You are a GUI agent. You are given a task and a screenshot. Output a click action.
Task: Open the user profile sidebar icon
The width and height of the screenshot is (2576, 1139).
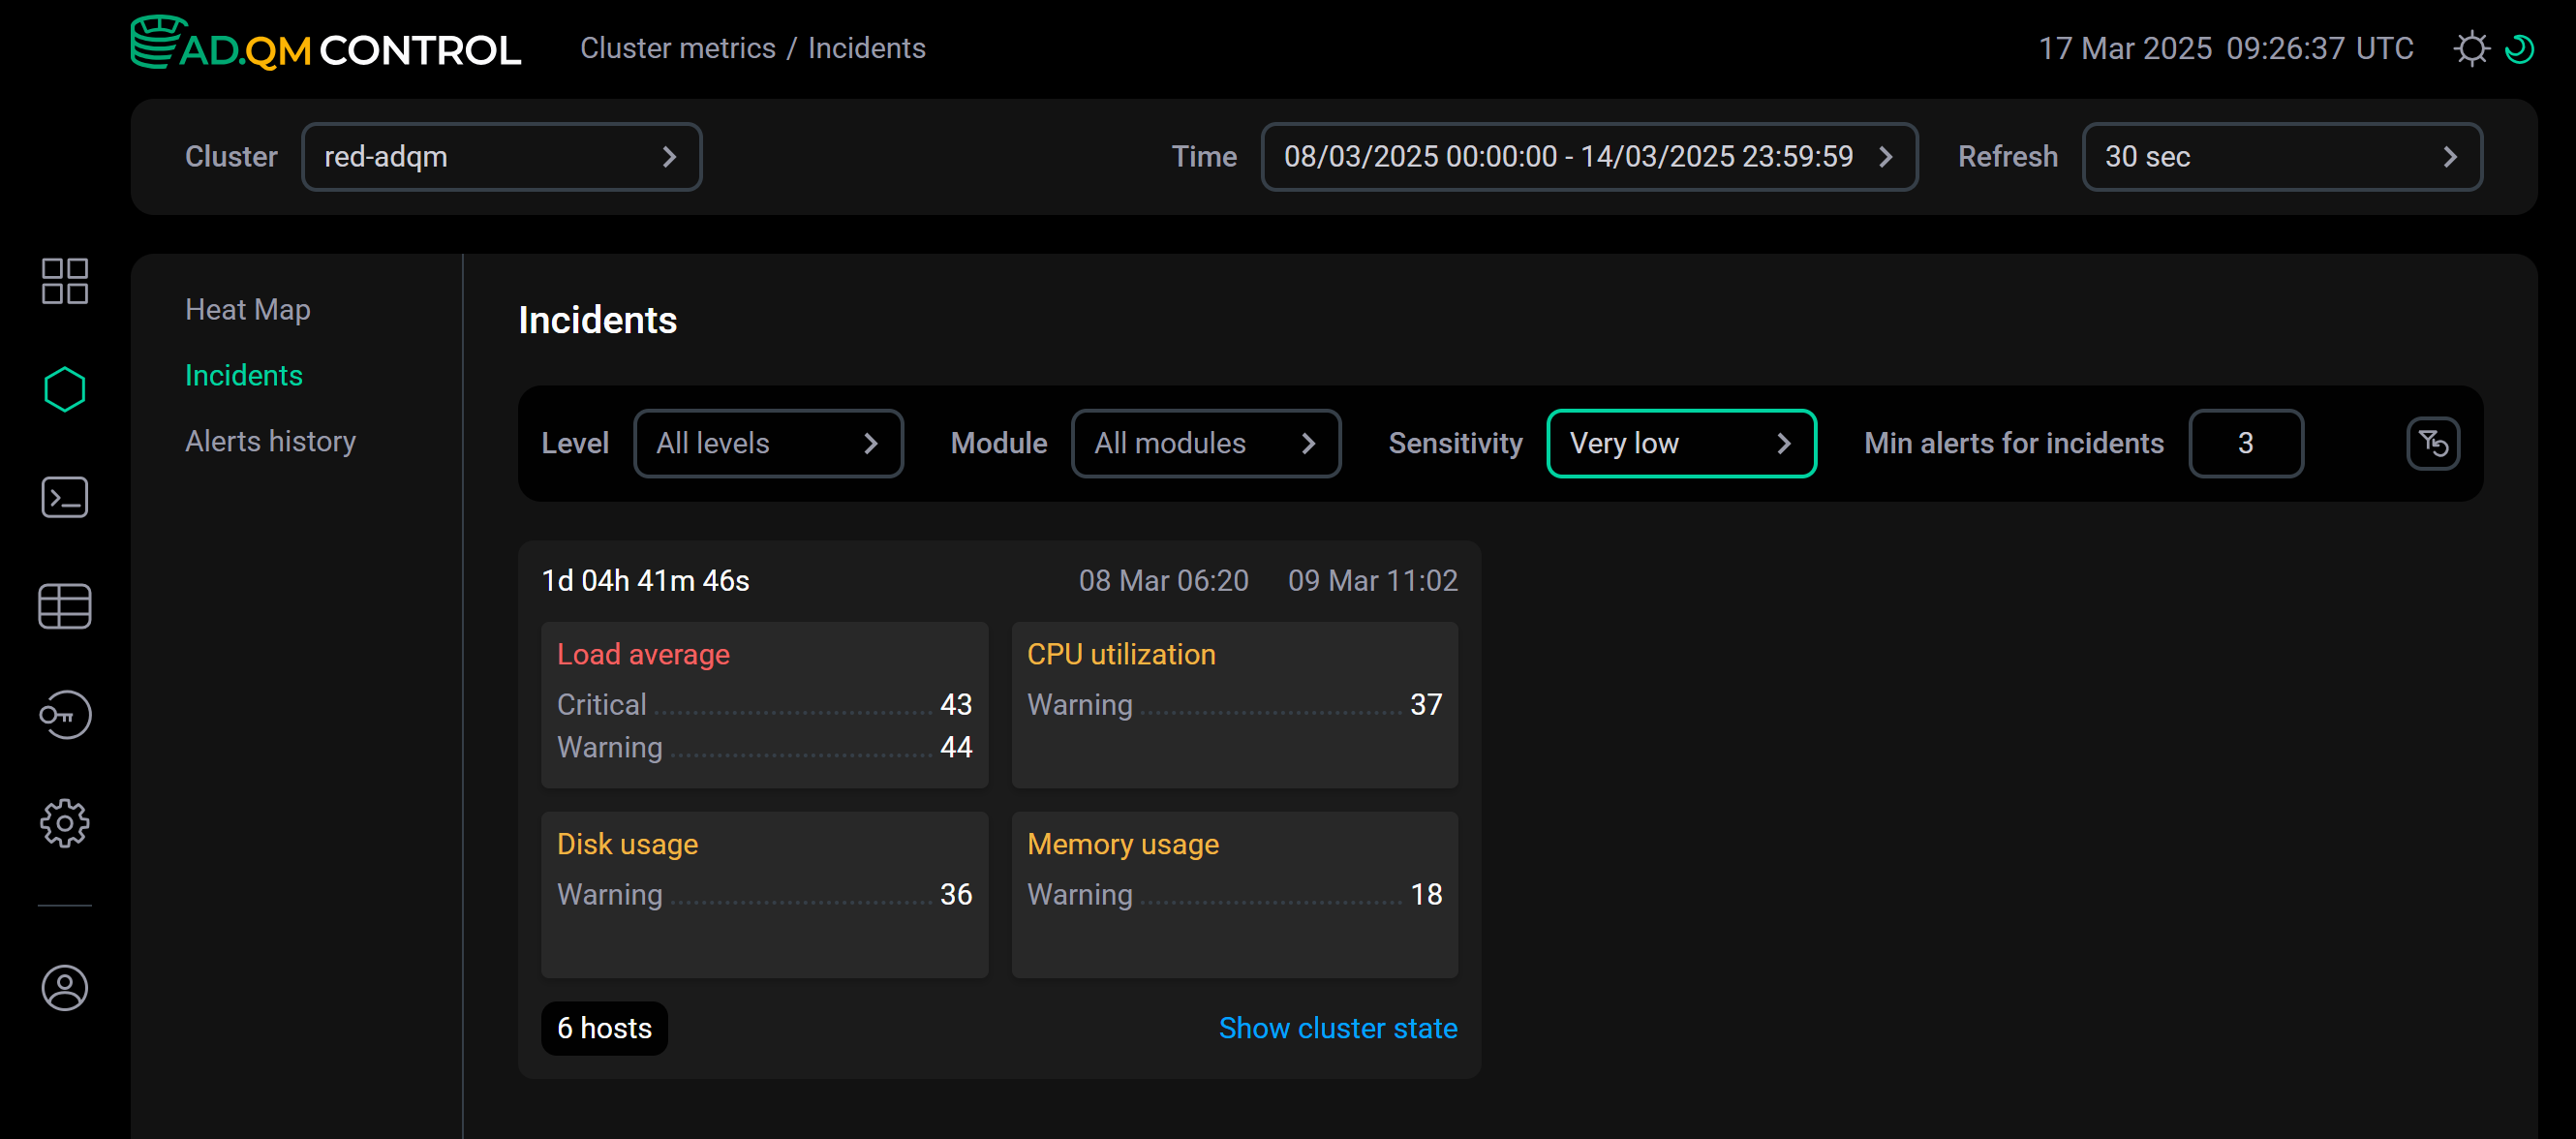click(x=64, y=988)
